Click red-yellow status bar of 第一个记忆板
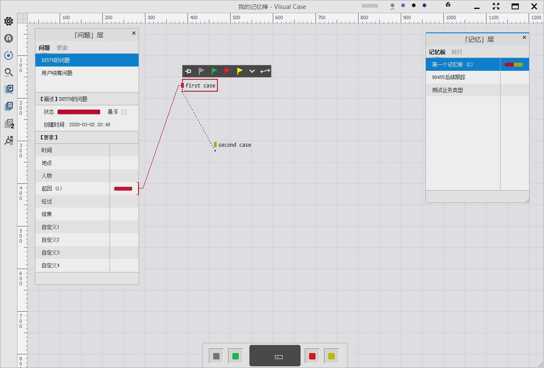 [514, 64]
